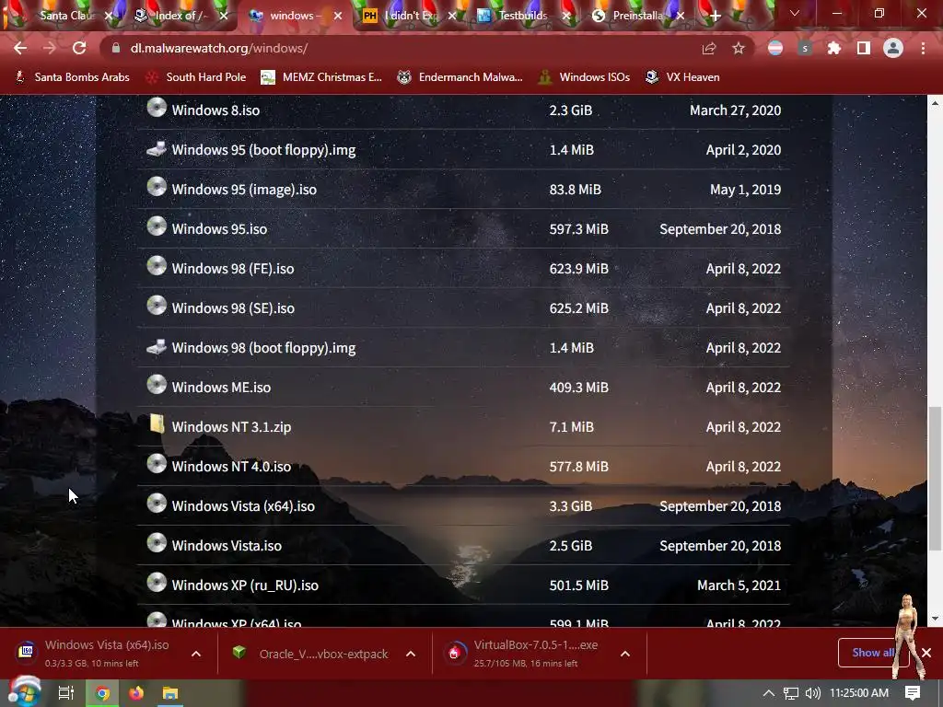
Task: Click the page vertical scrollbar thumb
Action: coord(935,479)
